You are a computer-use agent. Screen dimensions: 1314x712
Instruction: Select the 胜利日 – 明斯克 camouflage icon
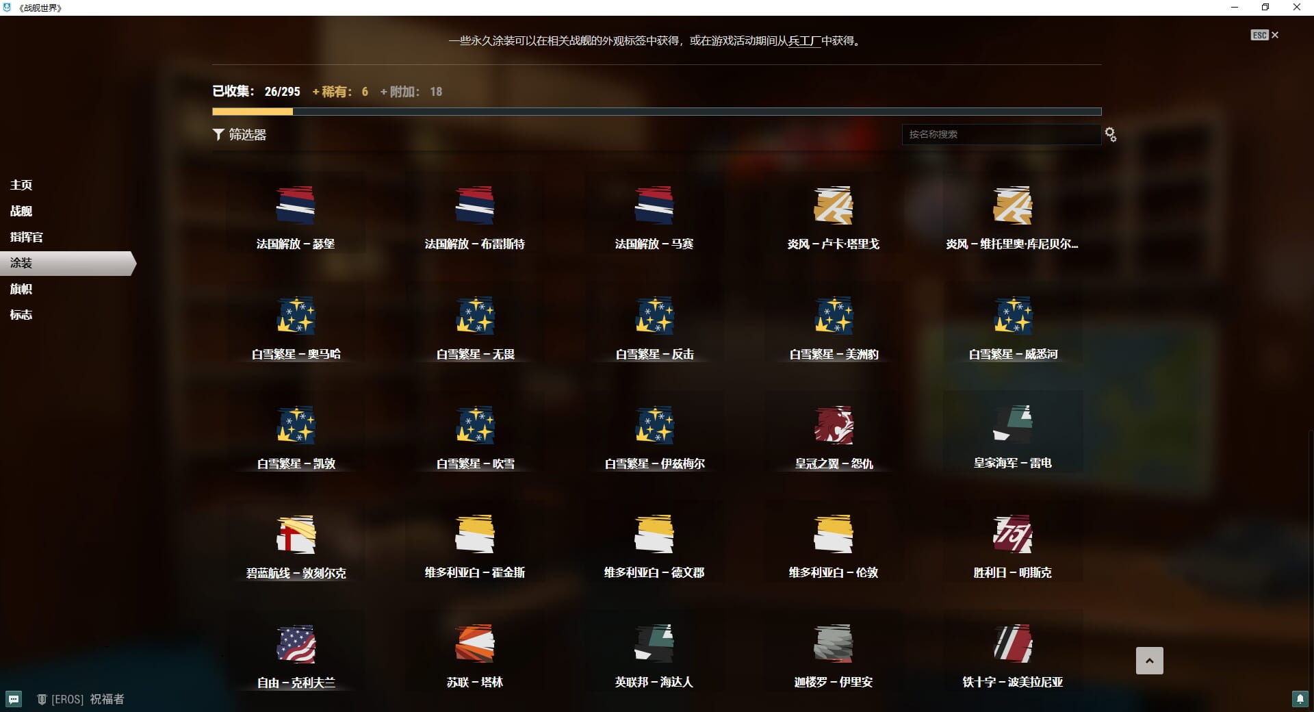click(1012, 535)
